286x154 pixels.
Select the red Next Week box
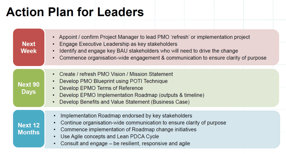[x=29, y=47]
